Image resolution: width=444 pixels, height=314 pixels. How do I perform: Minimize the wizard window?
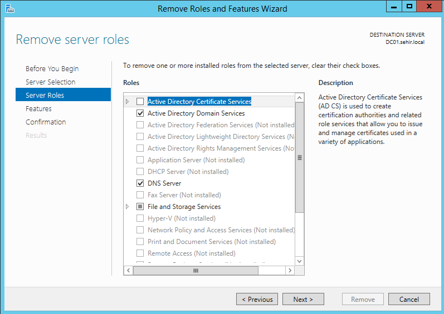click(x=394, y=7)
